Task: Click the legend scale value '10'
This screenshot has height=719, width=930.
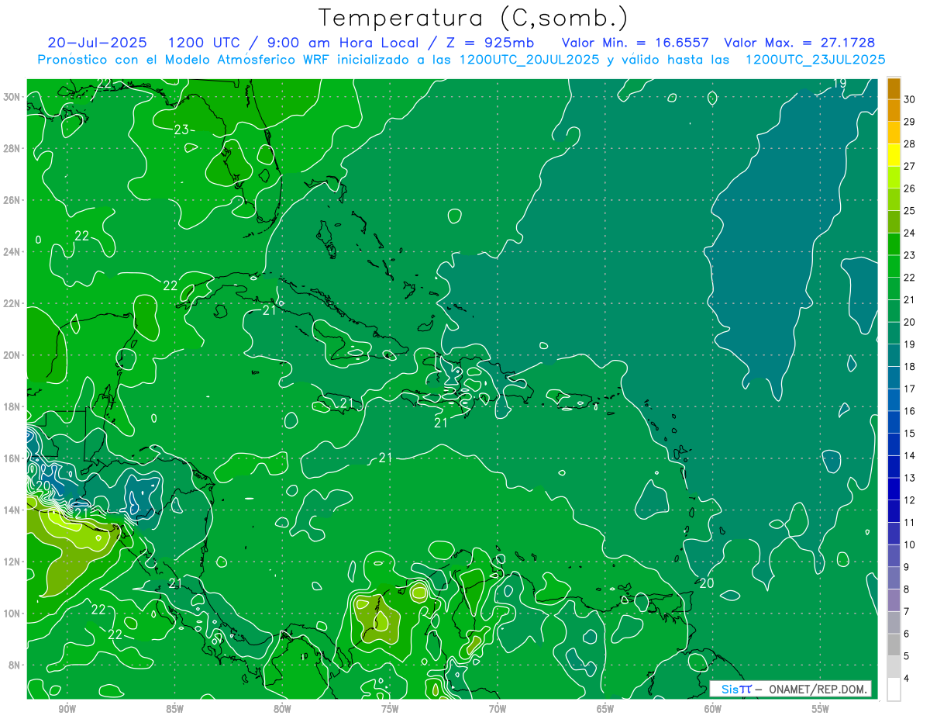Action: 910,545
